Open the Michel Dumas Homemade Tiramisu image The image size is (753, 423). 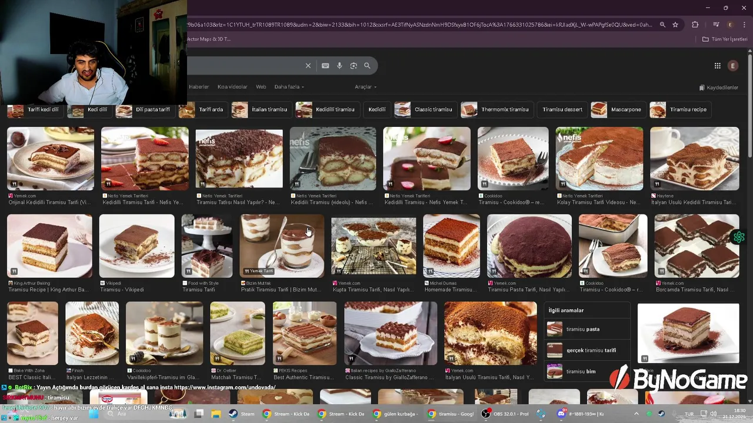tap(451, 246)
